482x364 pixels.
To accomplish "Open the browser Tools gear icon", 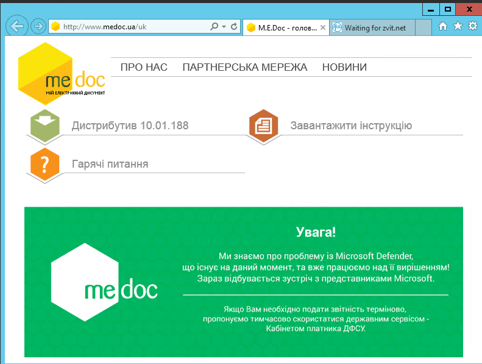I will [472, 26].
